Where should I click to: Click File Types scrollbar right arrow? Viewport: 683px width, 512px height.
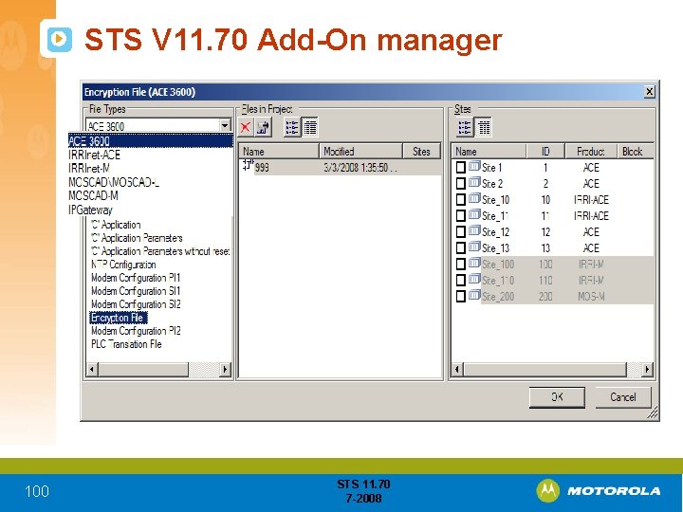tap(225, 370)
